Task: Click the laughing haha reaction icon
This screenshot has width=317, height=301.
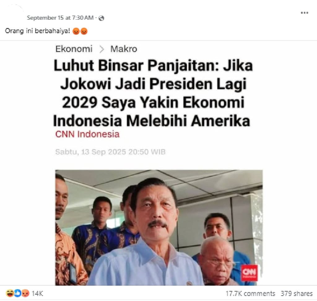Action: [x=10, y=293]
